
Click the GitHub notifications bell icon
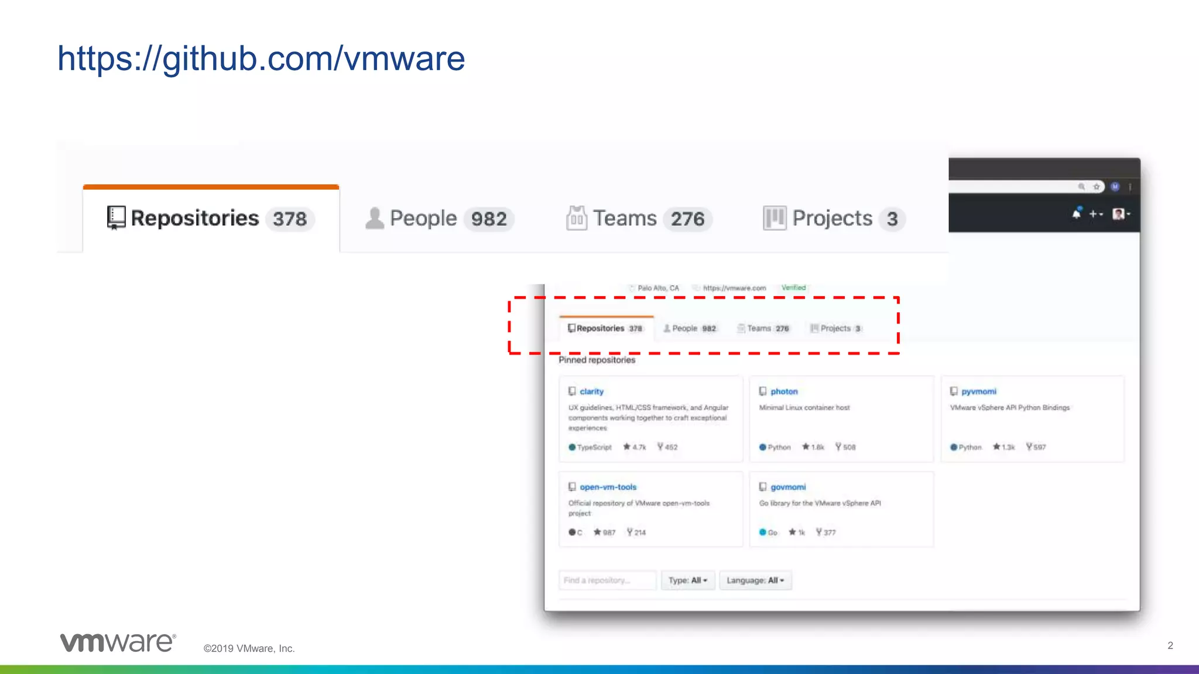point(1076,214)
